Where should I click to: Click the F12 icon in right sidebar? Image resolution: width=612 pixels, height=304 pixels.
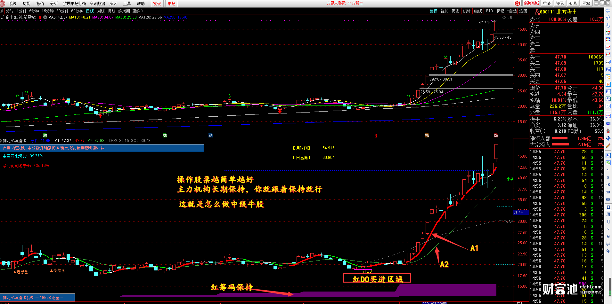coord(608,92)
